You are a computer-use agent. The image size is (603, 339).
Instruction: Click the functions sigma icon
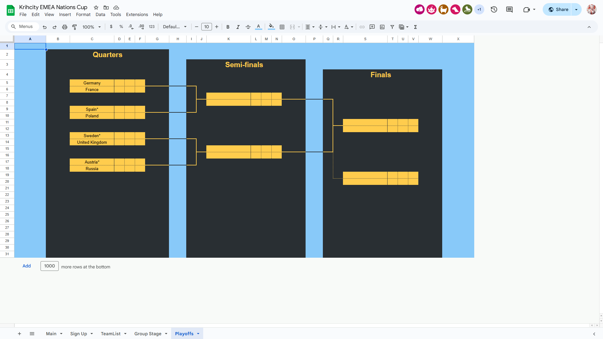coord(416,27)
